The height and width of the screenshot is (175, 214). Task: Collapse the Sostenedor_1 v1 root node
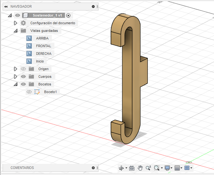coord(10,15)
